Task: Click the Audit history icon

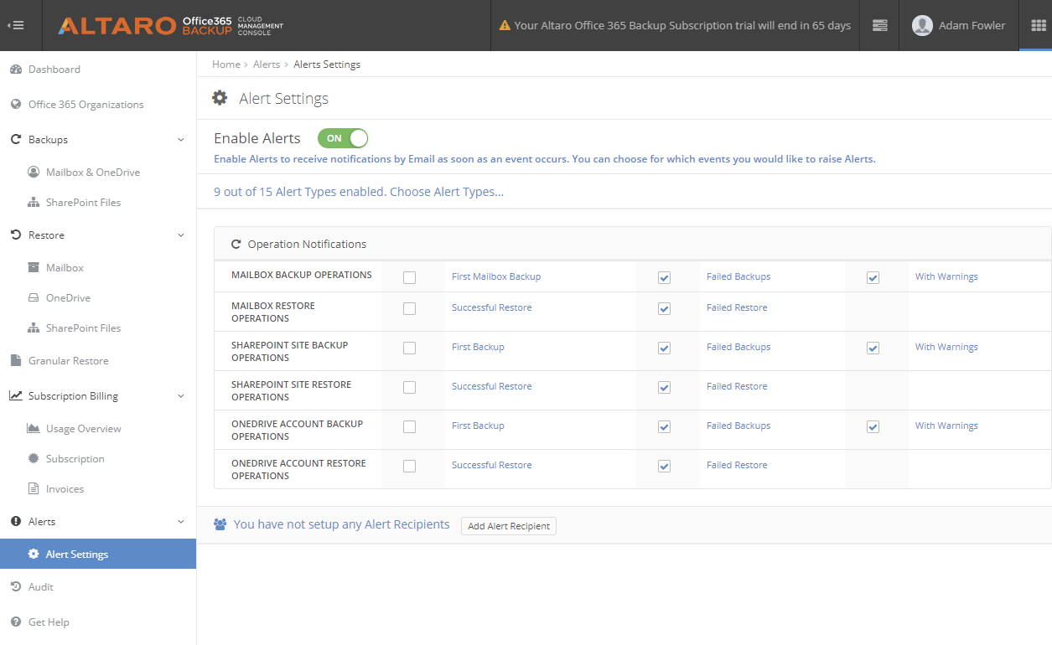Action: click(15, 587)
